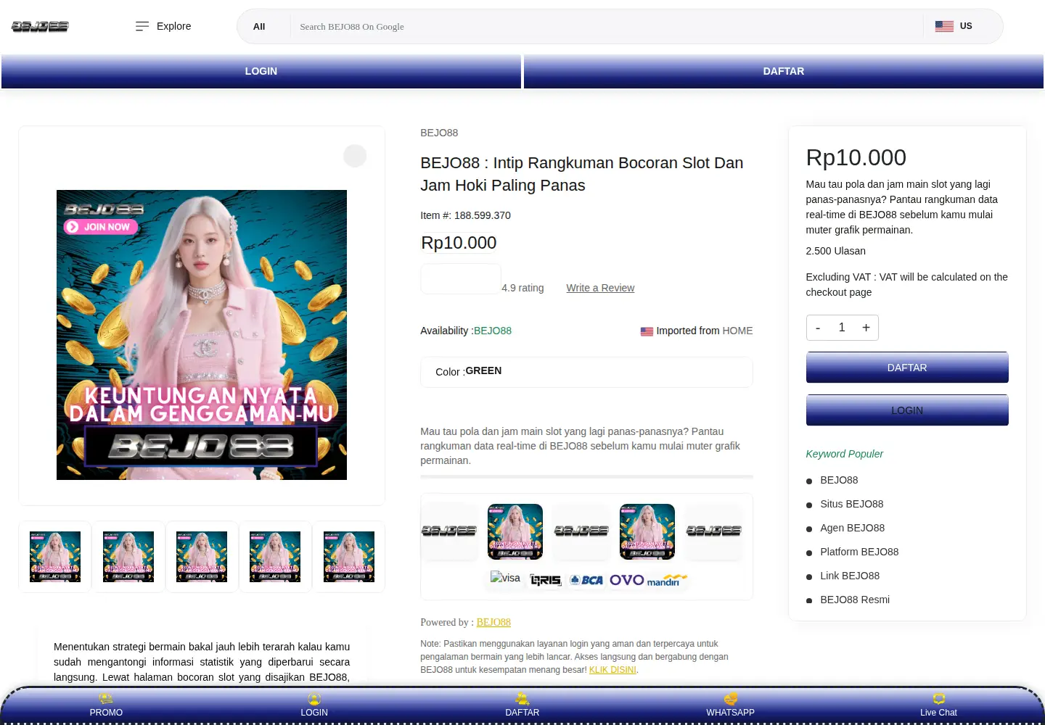Open Live Chat in the bottom navigation bar
1045x725 pixels.
pyautogui.click(x=938, y=705)
